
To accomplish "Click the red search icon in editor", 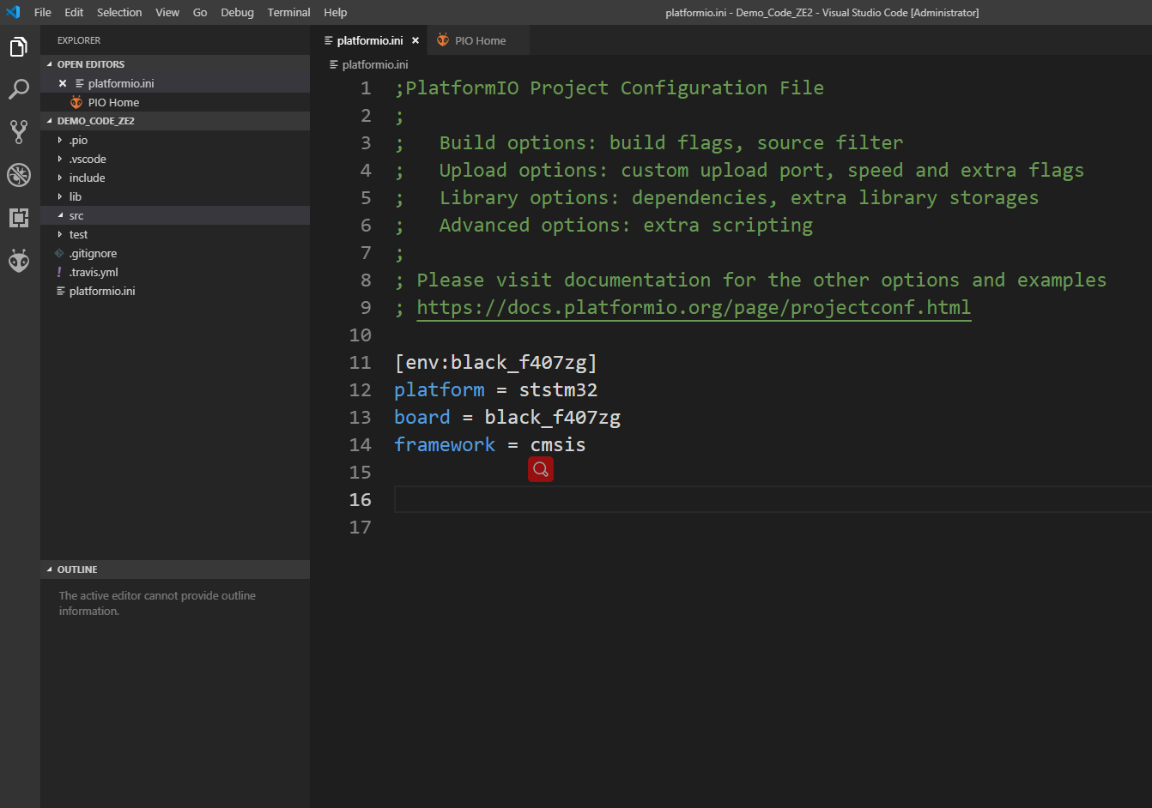I will click(x=541, y=469).
